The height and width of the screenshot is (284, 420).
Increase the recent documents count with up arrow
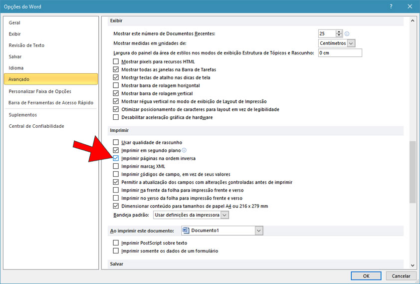(x=339, y=32)
